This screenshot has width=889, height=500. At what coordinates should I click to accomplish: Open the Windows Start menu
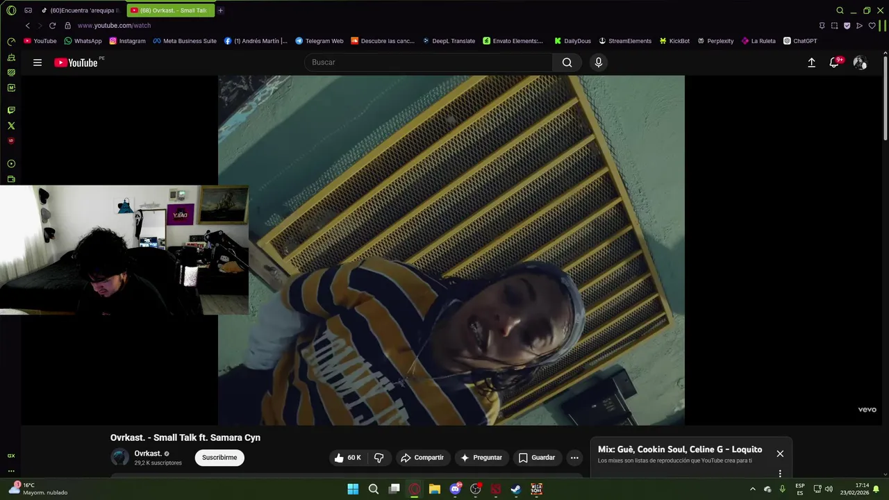click(x=353, y=489)
